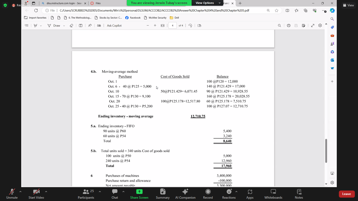Open PDF table of contents icon
358x201 pixels.
[26, 26]
